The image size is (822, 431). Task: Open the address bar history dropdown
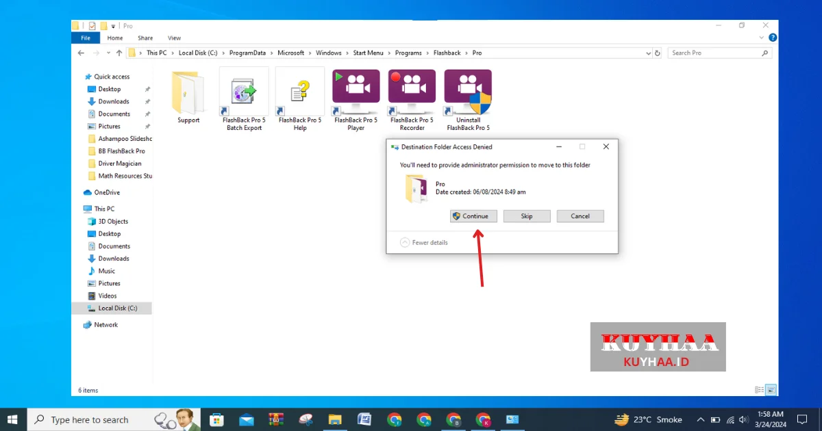click(x=647, y=53)
